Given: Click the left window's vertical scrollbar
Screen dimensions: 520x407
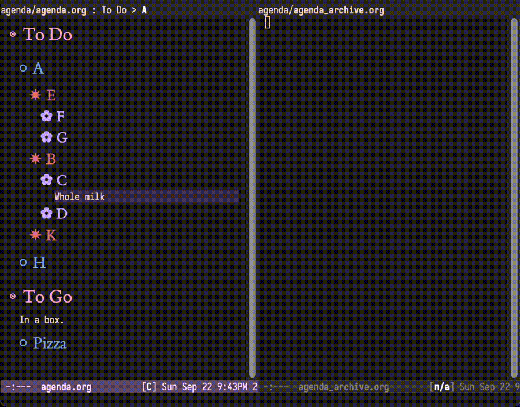Looking at the screenshot, I should tap(252, 196).
